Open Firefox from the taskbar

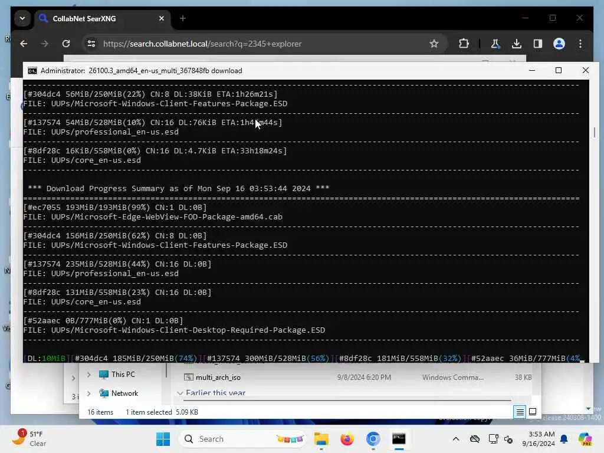point(347,439)
